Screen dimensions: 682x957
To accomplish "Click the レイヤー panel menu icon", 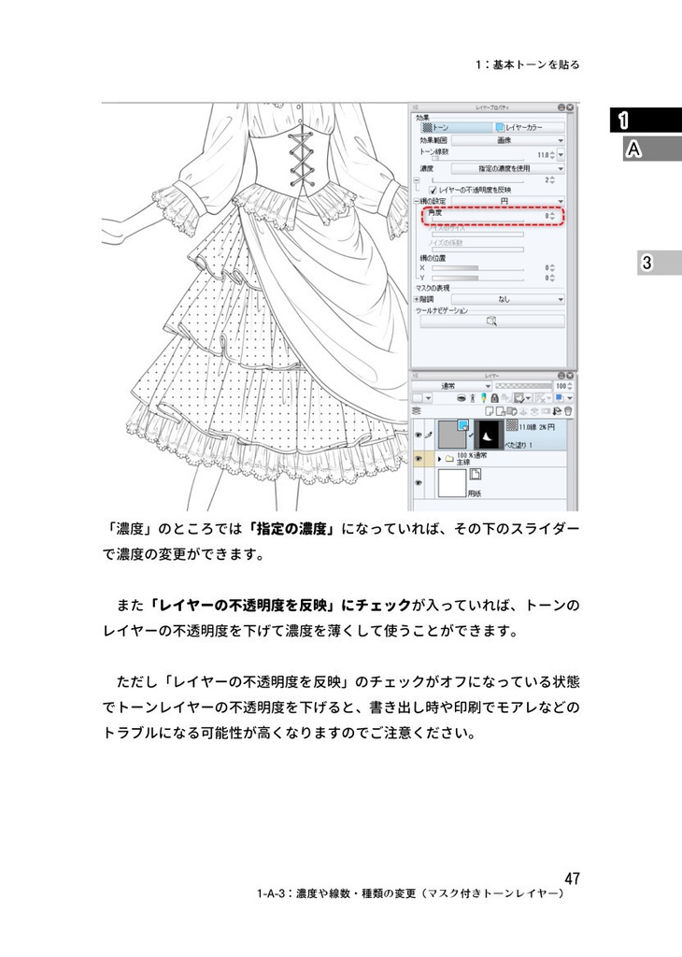I will pyautogui.click(x=416, y=376).
